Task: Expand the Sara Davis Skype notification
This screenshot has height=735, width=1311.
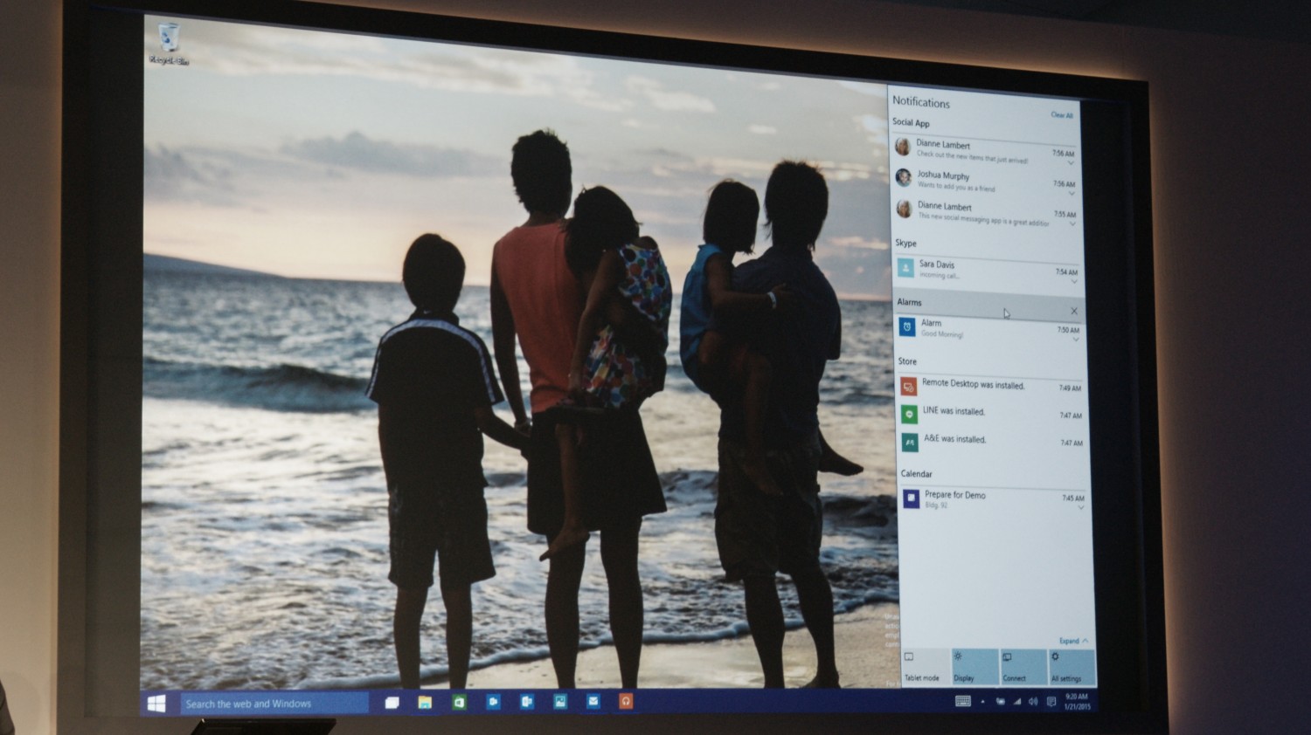Action: (1074, 282)
